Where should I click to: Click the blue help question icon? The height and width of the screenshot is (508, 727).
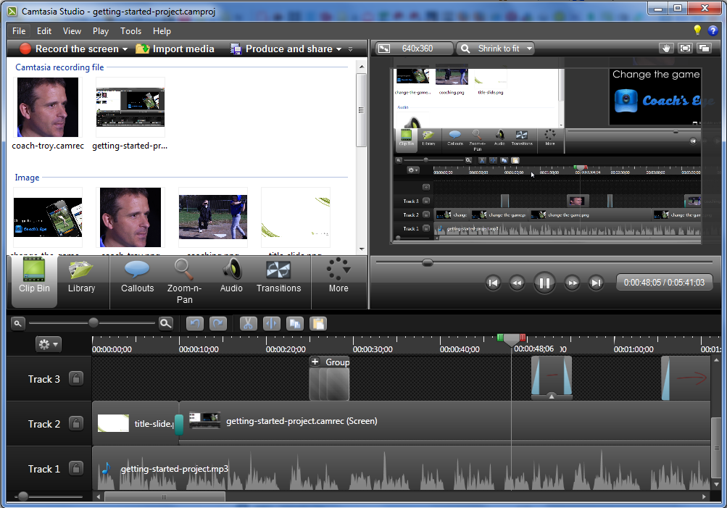[713, 30]
